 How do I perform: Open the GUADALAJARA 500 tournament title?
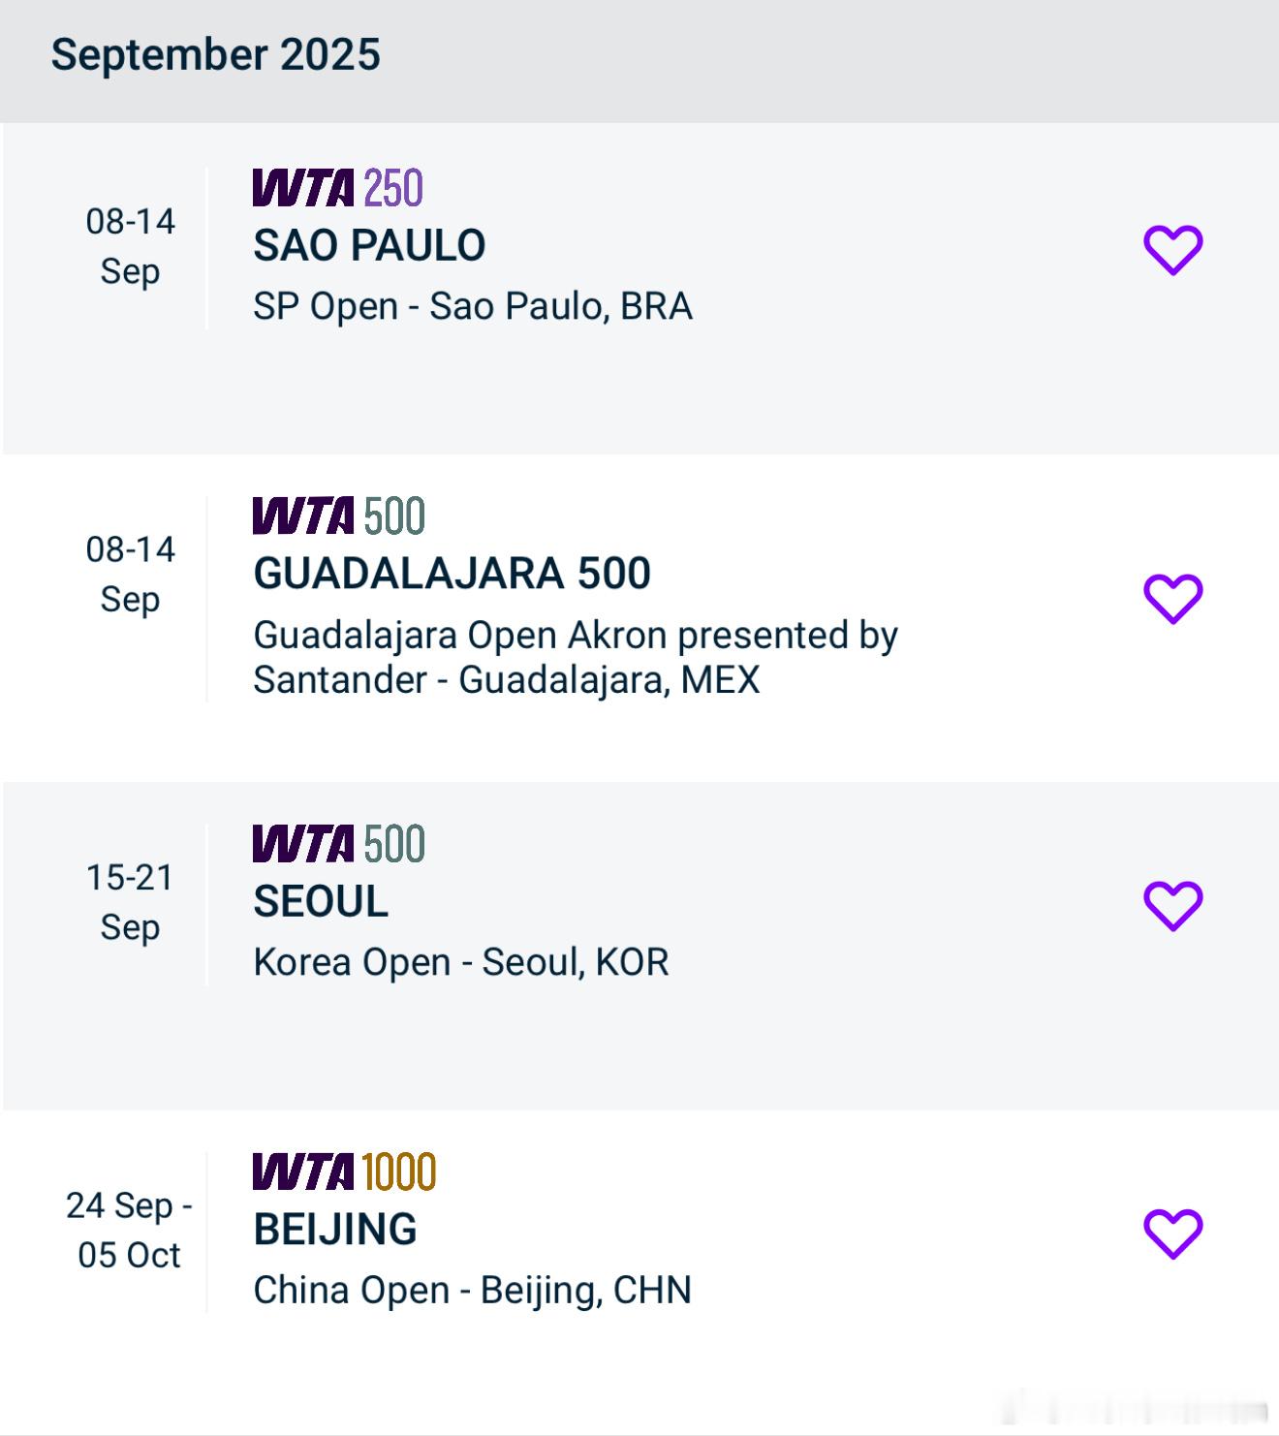(x=452, y=574)
